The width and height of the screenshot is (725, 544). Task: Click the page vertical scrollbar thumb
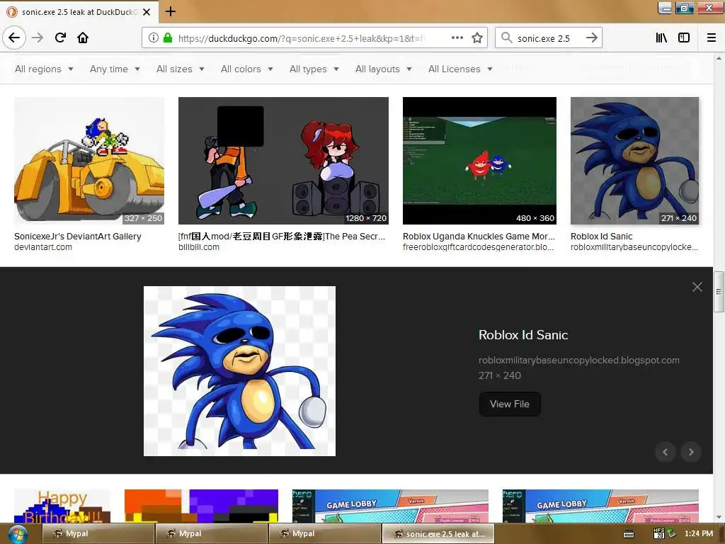click(719, 292)
